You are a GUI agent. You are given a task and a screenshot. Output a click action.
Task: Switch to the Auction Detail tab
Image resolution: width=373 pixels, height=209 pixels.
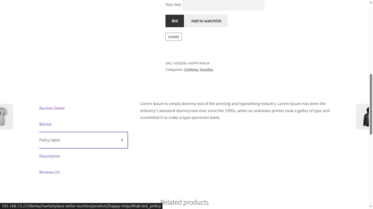[x=52, y=108]
